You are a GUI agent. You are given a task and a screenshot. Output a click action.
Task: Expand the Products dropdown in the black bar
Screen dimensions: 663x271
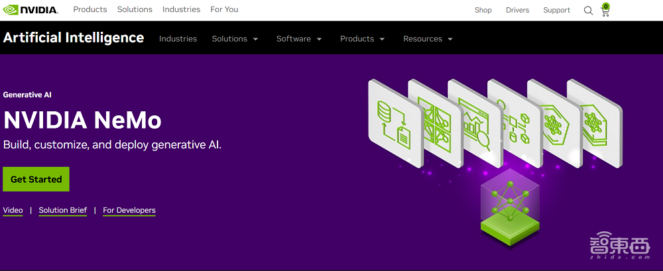[362, 39]
